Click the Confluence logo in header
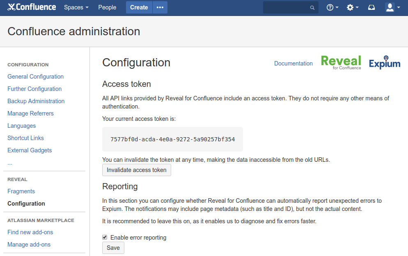The height and width of the screenshot is (256, 408). pyautogui.click(x=32, y=7)
